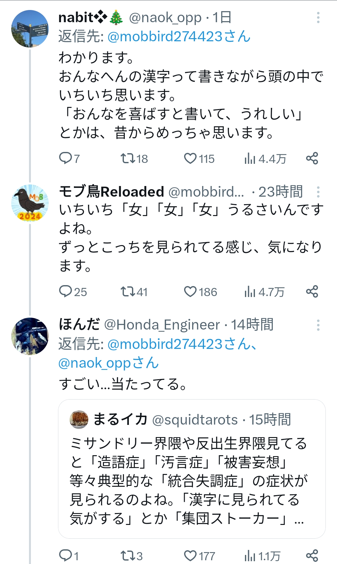Screen dimensions: 337x564
Task: Like ほんだ's tweet with 177 likes
Action: coord(199,556)
